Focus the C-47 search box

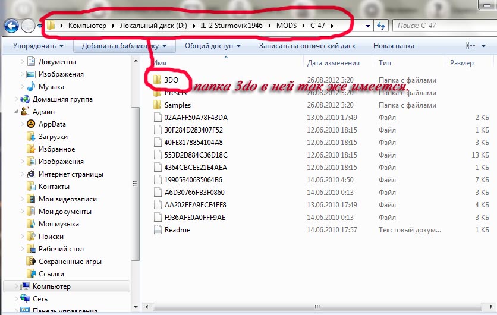pos(444,26)
